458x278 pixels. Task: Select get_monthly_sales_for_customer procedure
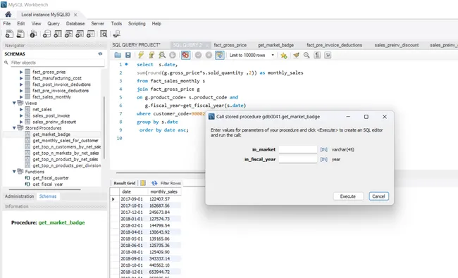point(66,141)
